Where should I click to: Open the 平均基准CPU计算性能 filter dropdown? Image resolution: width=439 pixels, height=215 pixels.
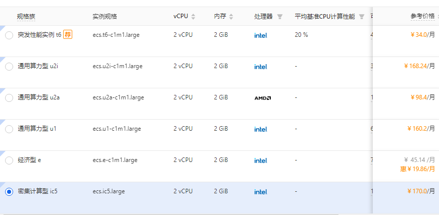click(x=362, y=17)
